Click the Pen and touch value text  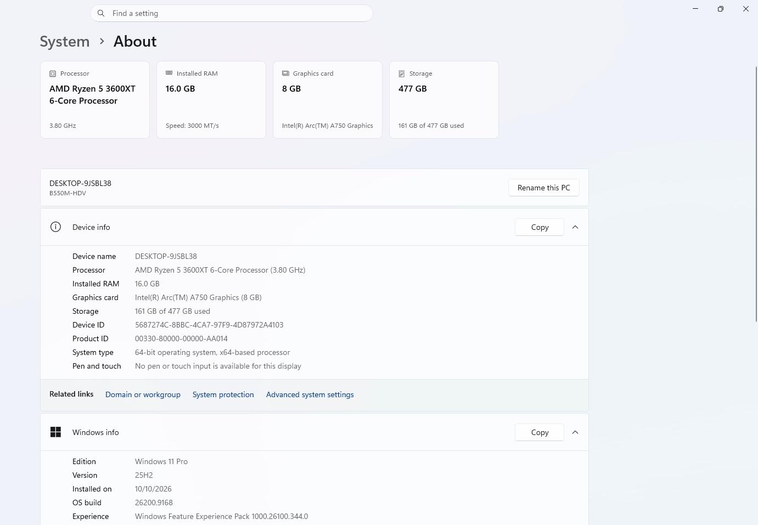pyautogui.click(x=218, y=366)
